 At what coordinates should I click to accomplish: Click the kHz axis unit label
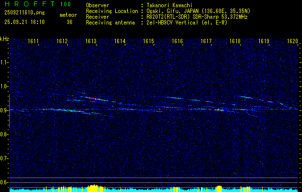point(4,39)
